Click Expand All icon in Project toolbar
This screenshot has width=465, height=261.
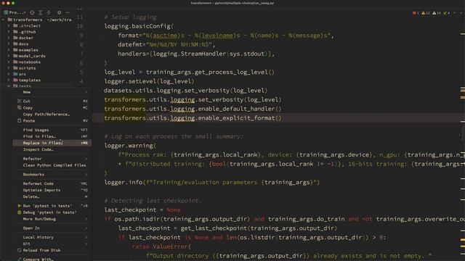(x=41, y=12)
